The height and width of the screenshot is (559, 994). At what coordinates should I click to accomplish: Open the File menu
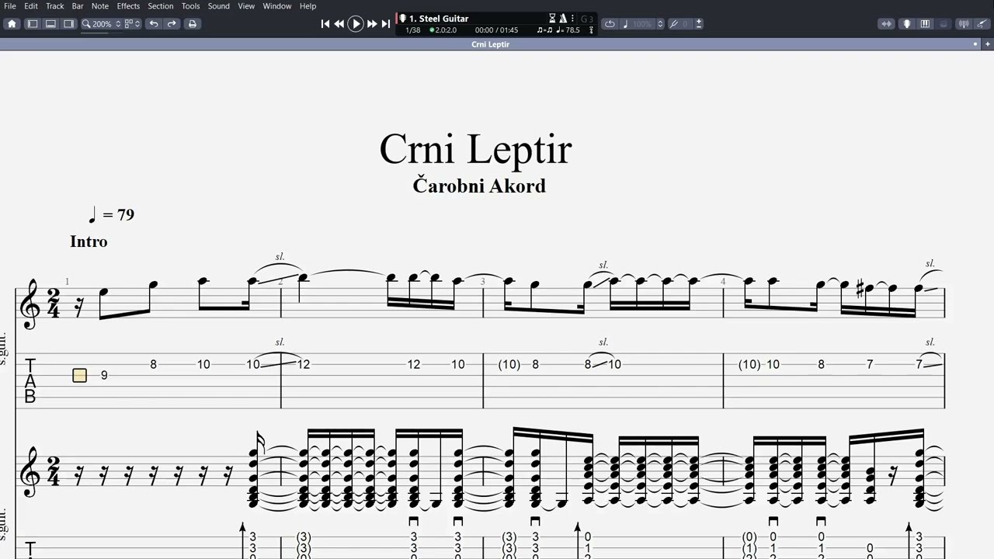click(x=10, y=6)
